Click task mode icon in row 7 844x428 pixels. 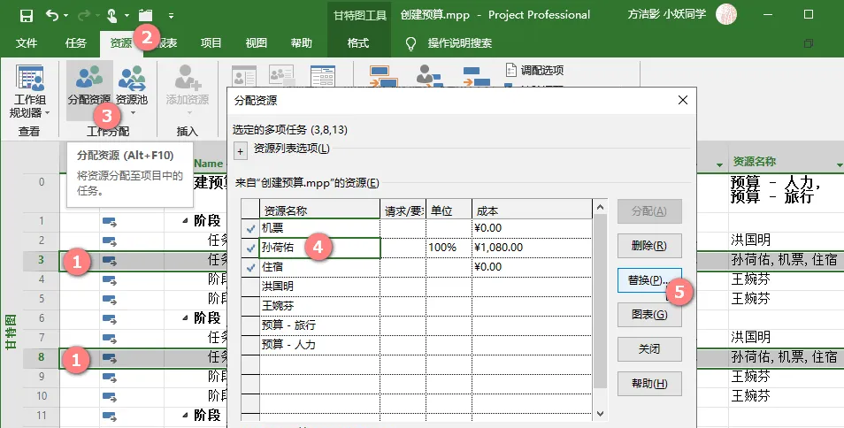(110, 338)
